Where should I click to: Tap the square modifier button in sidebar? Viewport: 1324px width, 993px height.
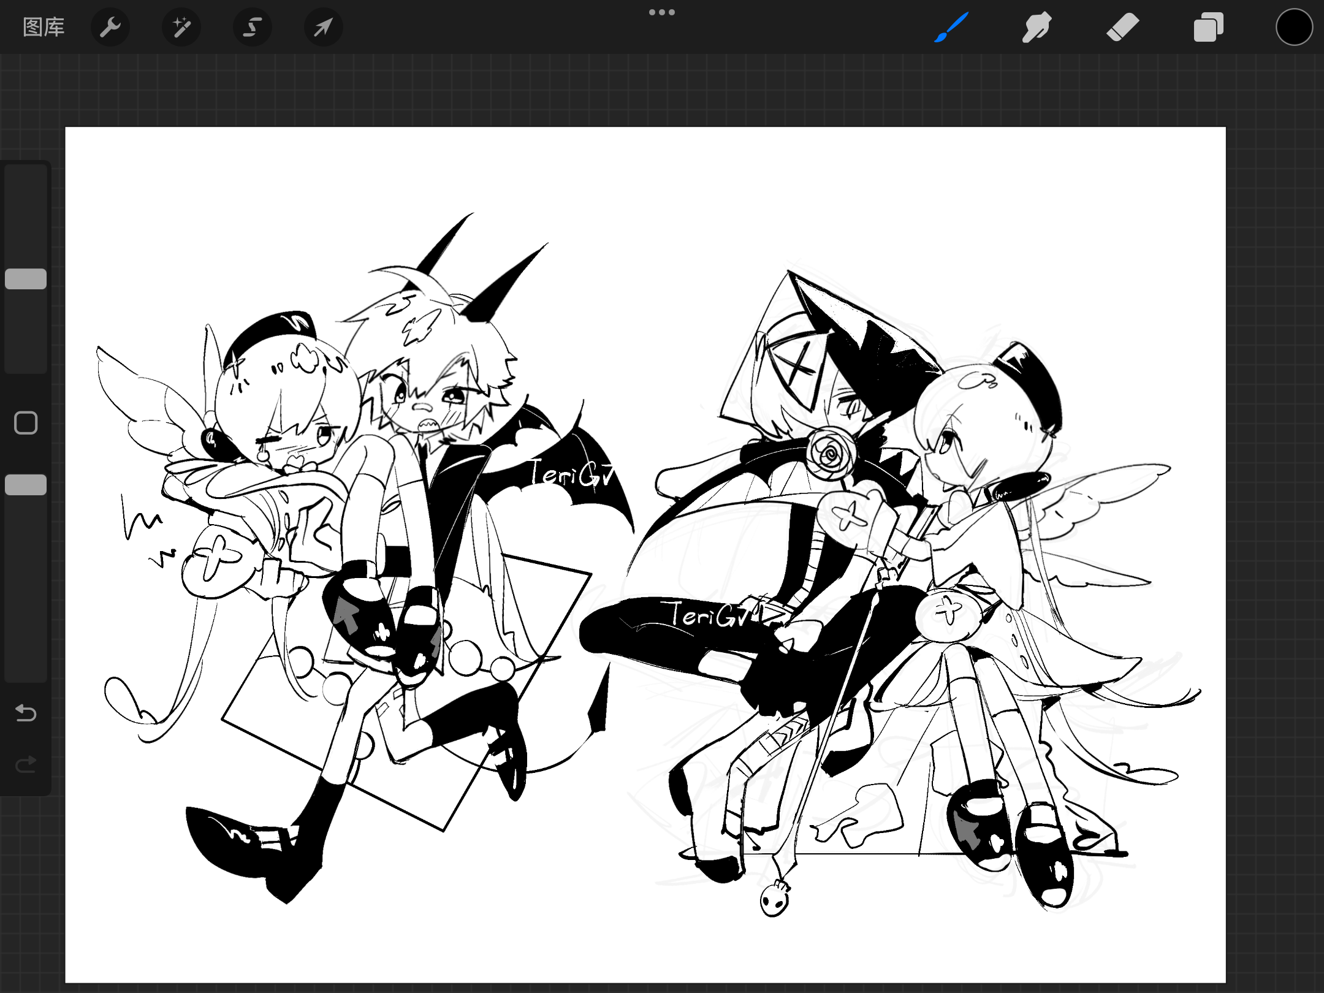tap(26, 423)
